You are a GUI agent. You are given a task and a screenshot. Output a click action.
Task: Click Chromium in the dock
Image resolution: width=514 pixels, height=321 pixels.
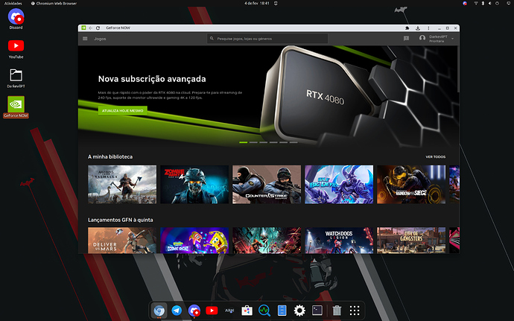(159, 310)
